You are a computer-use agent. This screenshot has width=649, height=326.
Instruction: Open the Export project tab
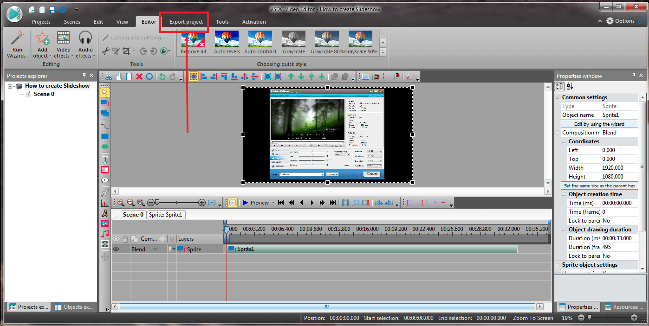point(186,22)
